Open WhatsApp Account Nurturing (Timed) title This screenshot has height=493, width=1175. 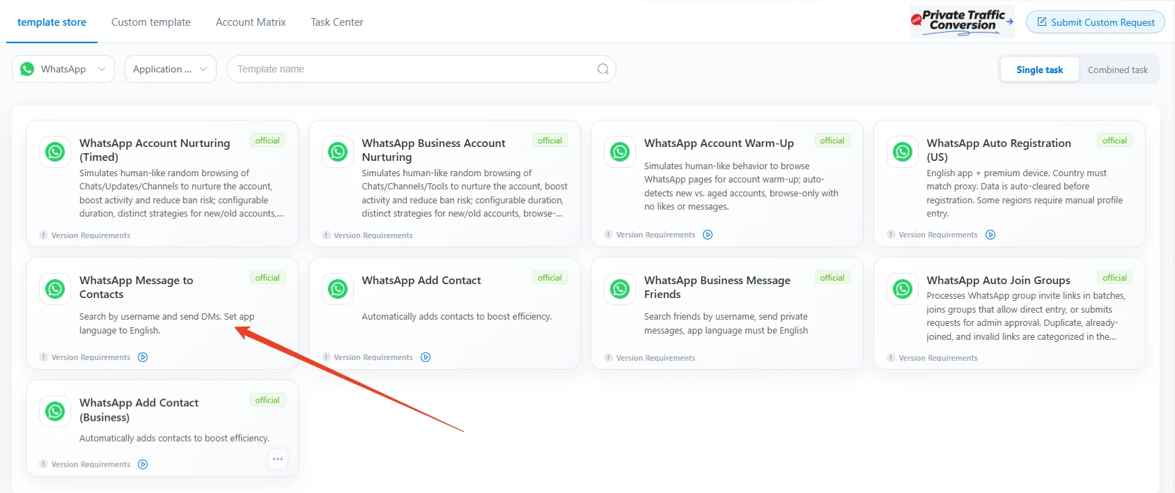click(x=155, y=150)
